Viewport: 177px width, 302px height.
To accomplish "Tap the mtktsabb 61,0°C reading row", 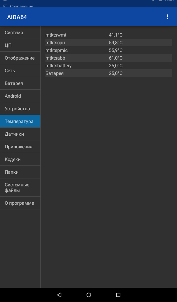I will 109,58.
